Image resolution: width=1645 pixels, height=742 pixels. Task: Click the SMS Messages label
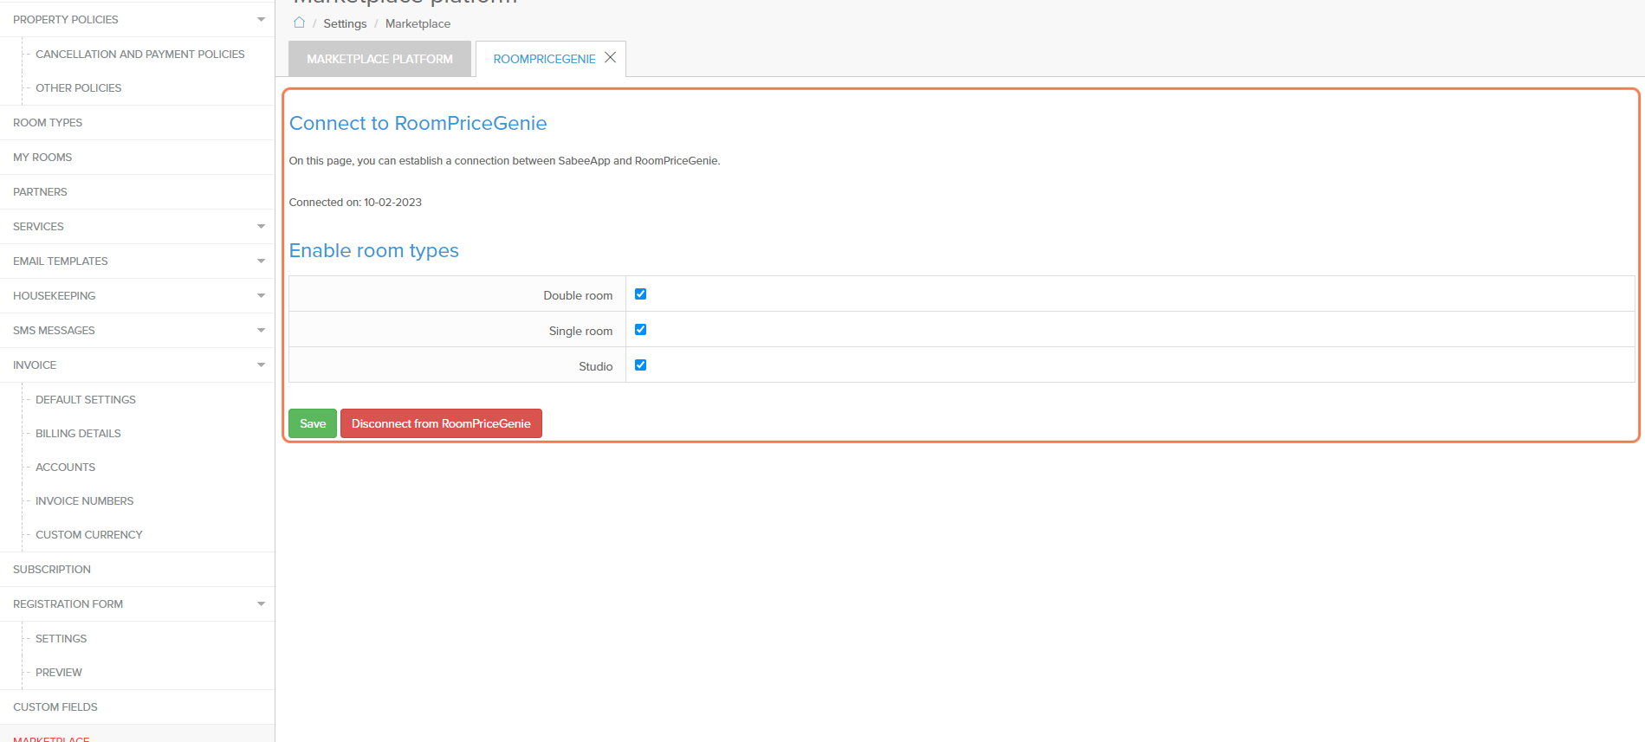(54, 330)
